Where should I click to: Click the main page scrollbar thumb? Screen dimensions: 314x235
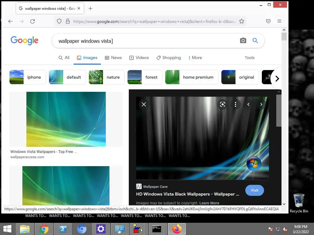click(284, 37)
